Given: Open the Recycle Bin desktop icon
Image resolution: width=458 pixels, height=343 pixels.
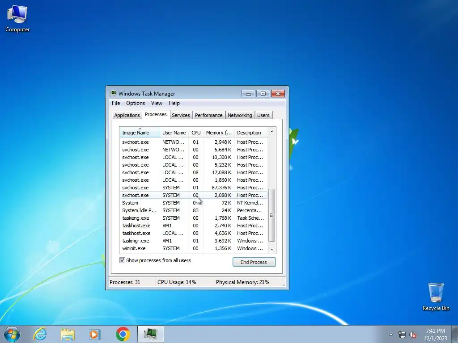Looking at the screenshot, I should [436, 297].
